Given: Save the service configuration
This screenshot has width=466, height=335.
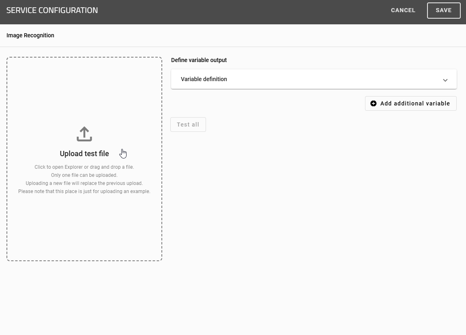Looking at the screenshot, I should [x=443, y=10].
